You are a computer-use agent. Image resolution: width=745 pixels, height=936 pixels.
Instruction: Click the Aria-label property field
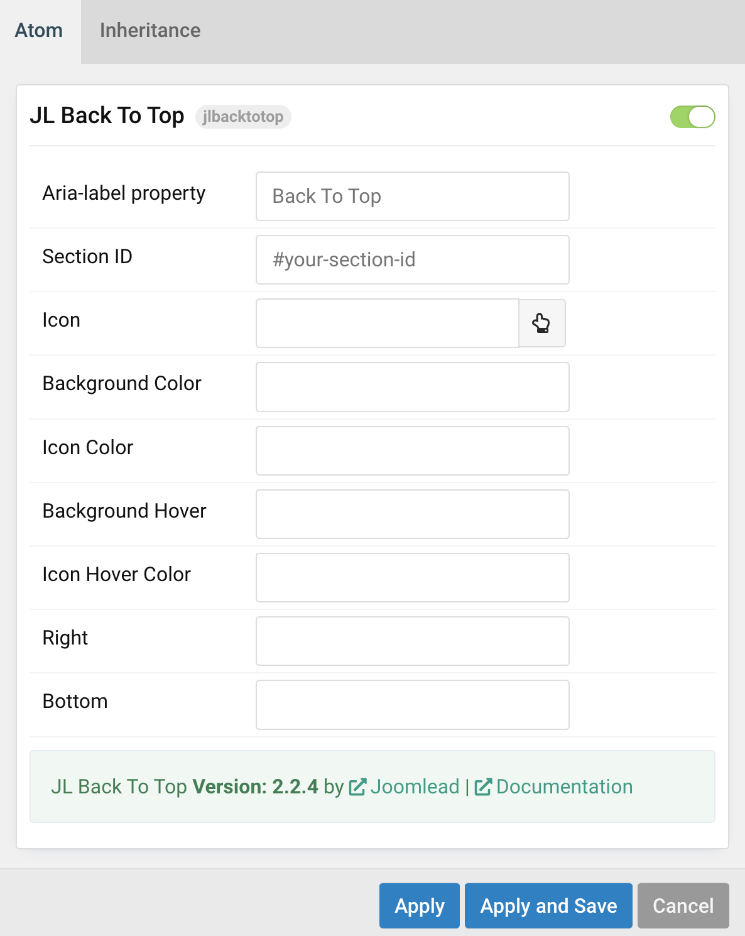(411, 196)
